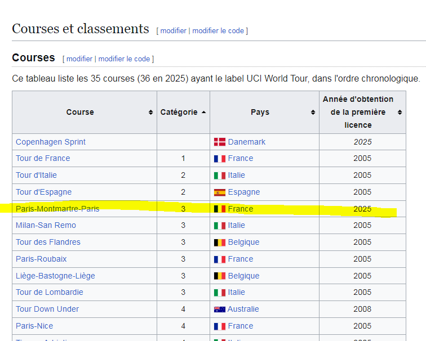Click the flag in Paris-Montmartre-Paris row
Screen dimensions: 426x341
pyautogui.click(x=220, y=209)
